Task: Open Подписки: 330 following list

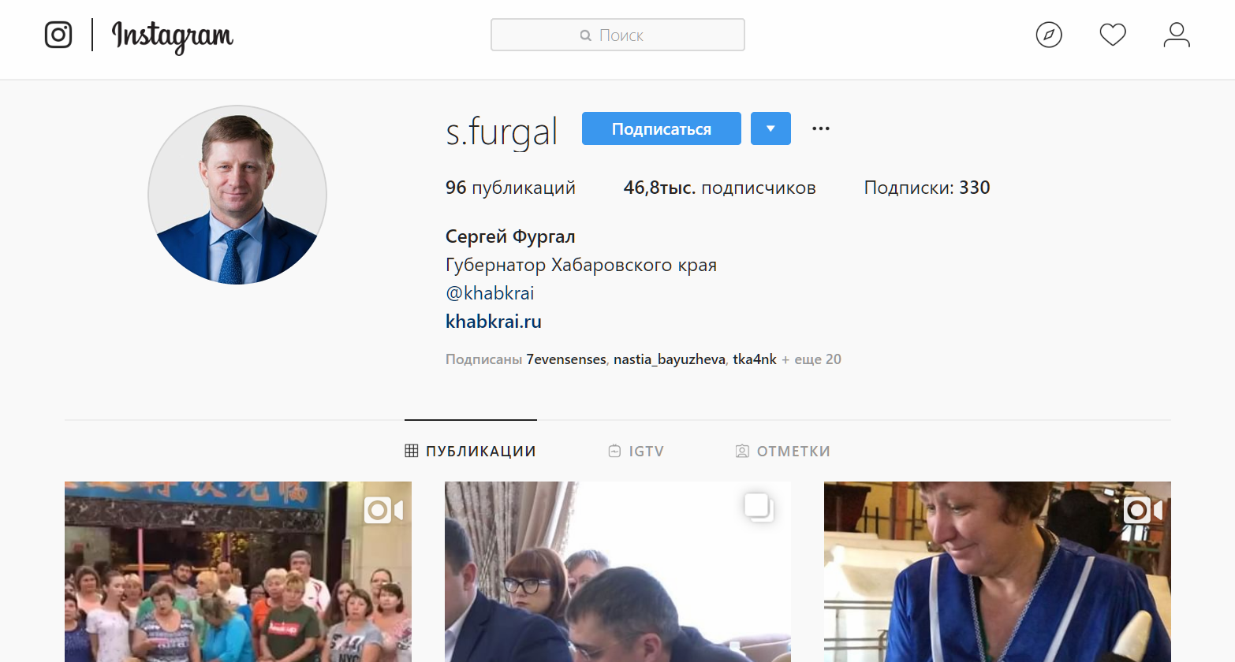Action: point(927,188)
